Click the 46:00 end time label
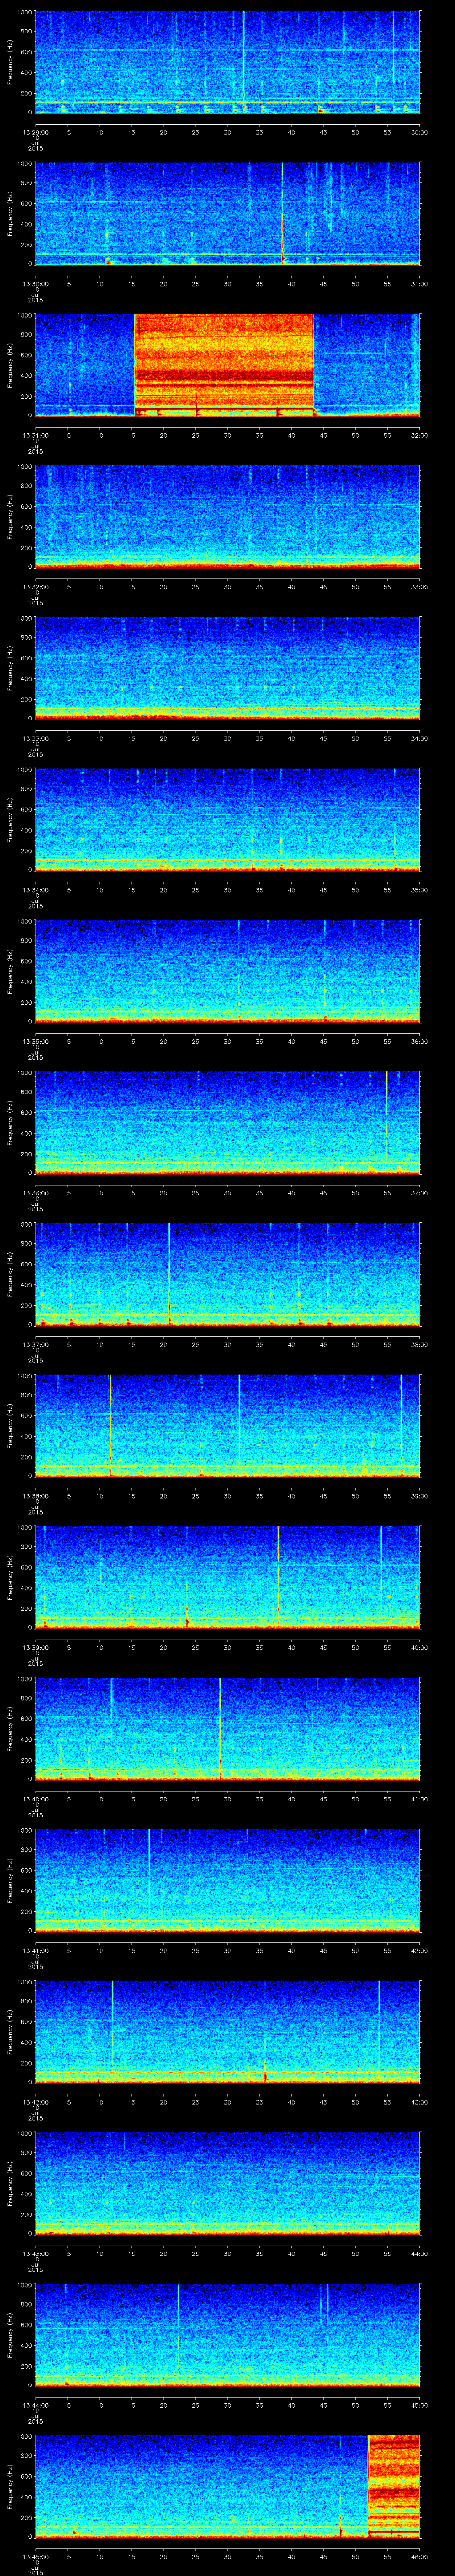 (419, 2556)
